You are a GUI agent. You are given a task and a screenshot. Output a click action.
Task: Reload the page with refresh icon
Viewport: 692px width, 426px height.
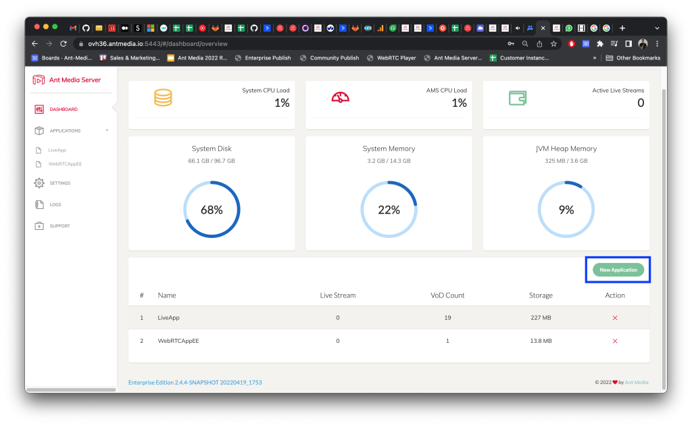click(x=63, y=44)
